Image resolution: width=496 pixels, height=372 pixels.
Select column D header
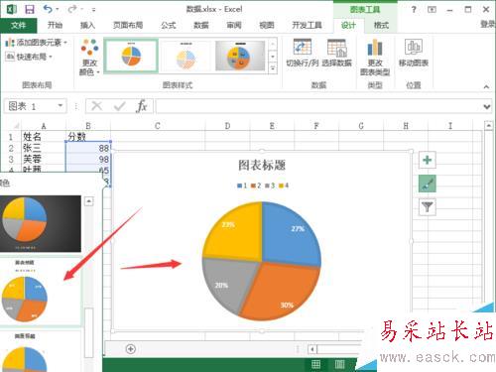227,126
